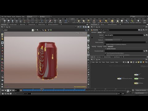This screenshot has width=148, height=111.
Task: Open the Render Visibility dropdown arrow
Action: coord(147,42)
